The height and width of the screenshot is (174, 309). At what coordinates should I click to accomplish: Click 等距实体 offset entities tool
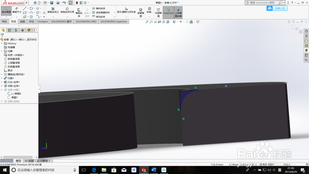(x=79, y=13)
